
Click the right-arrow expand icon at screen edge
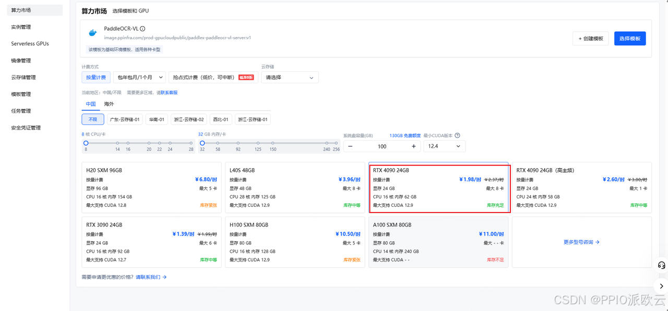click(661, 286)
